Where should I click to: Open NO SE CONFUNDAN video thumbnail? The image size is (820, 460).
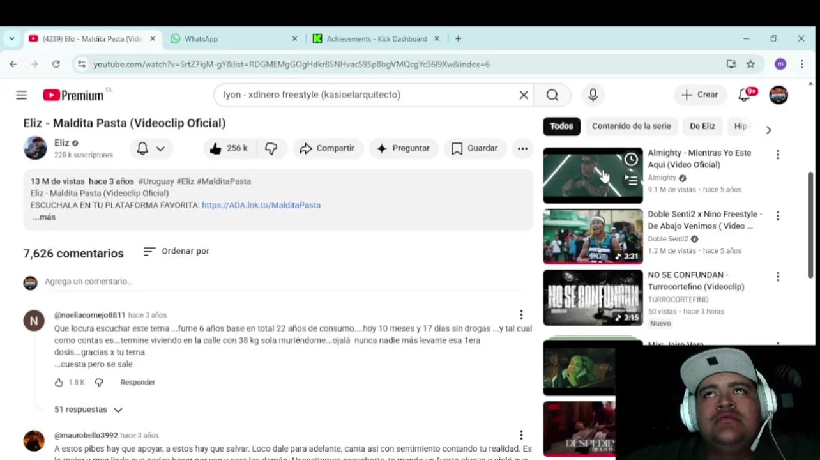pyautogui.click(x=593, y=298)
